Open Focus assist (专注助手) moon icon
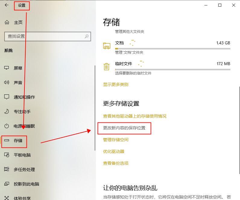 click(7, 111)
